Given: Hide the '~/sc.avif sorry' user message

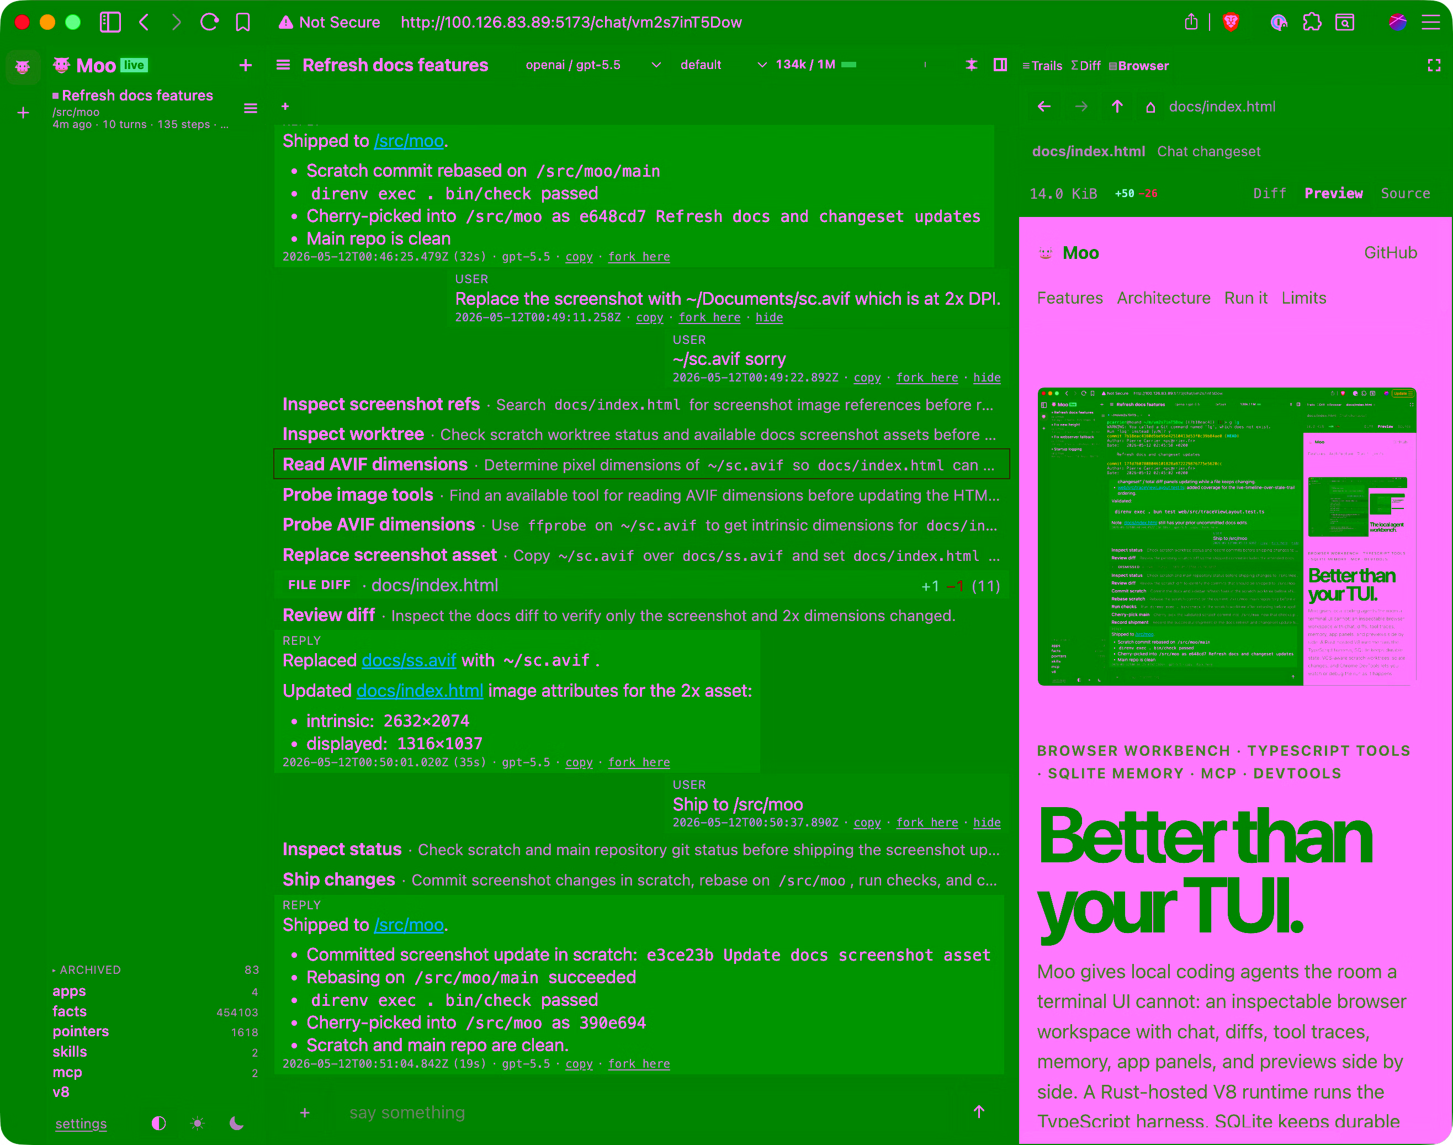Looking at the screenshot, I should point(987,378).
